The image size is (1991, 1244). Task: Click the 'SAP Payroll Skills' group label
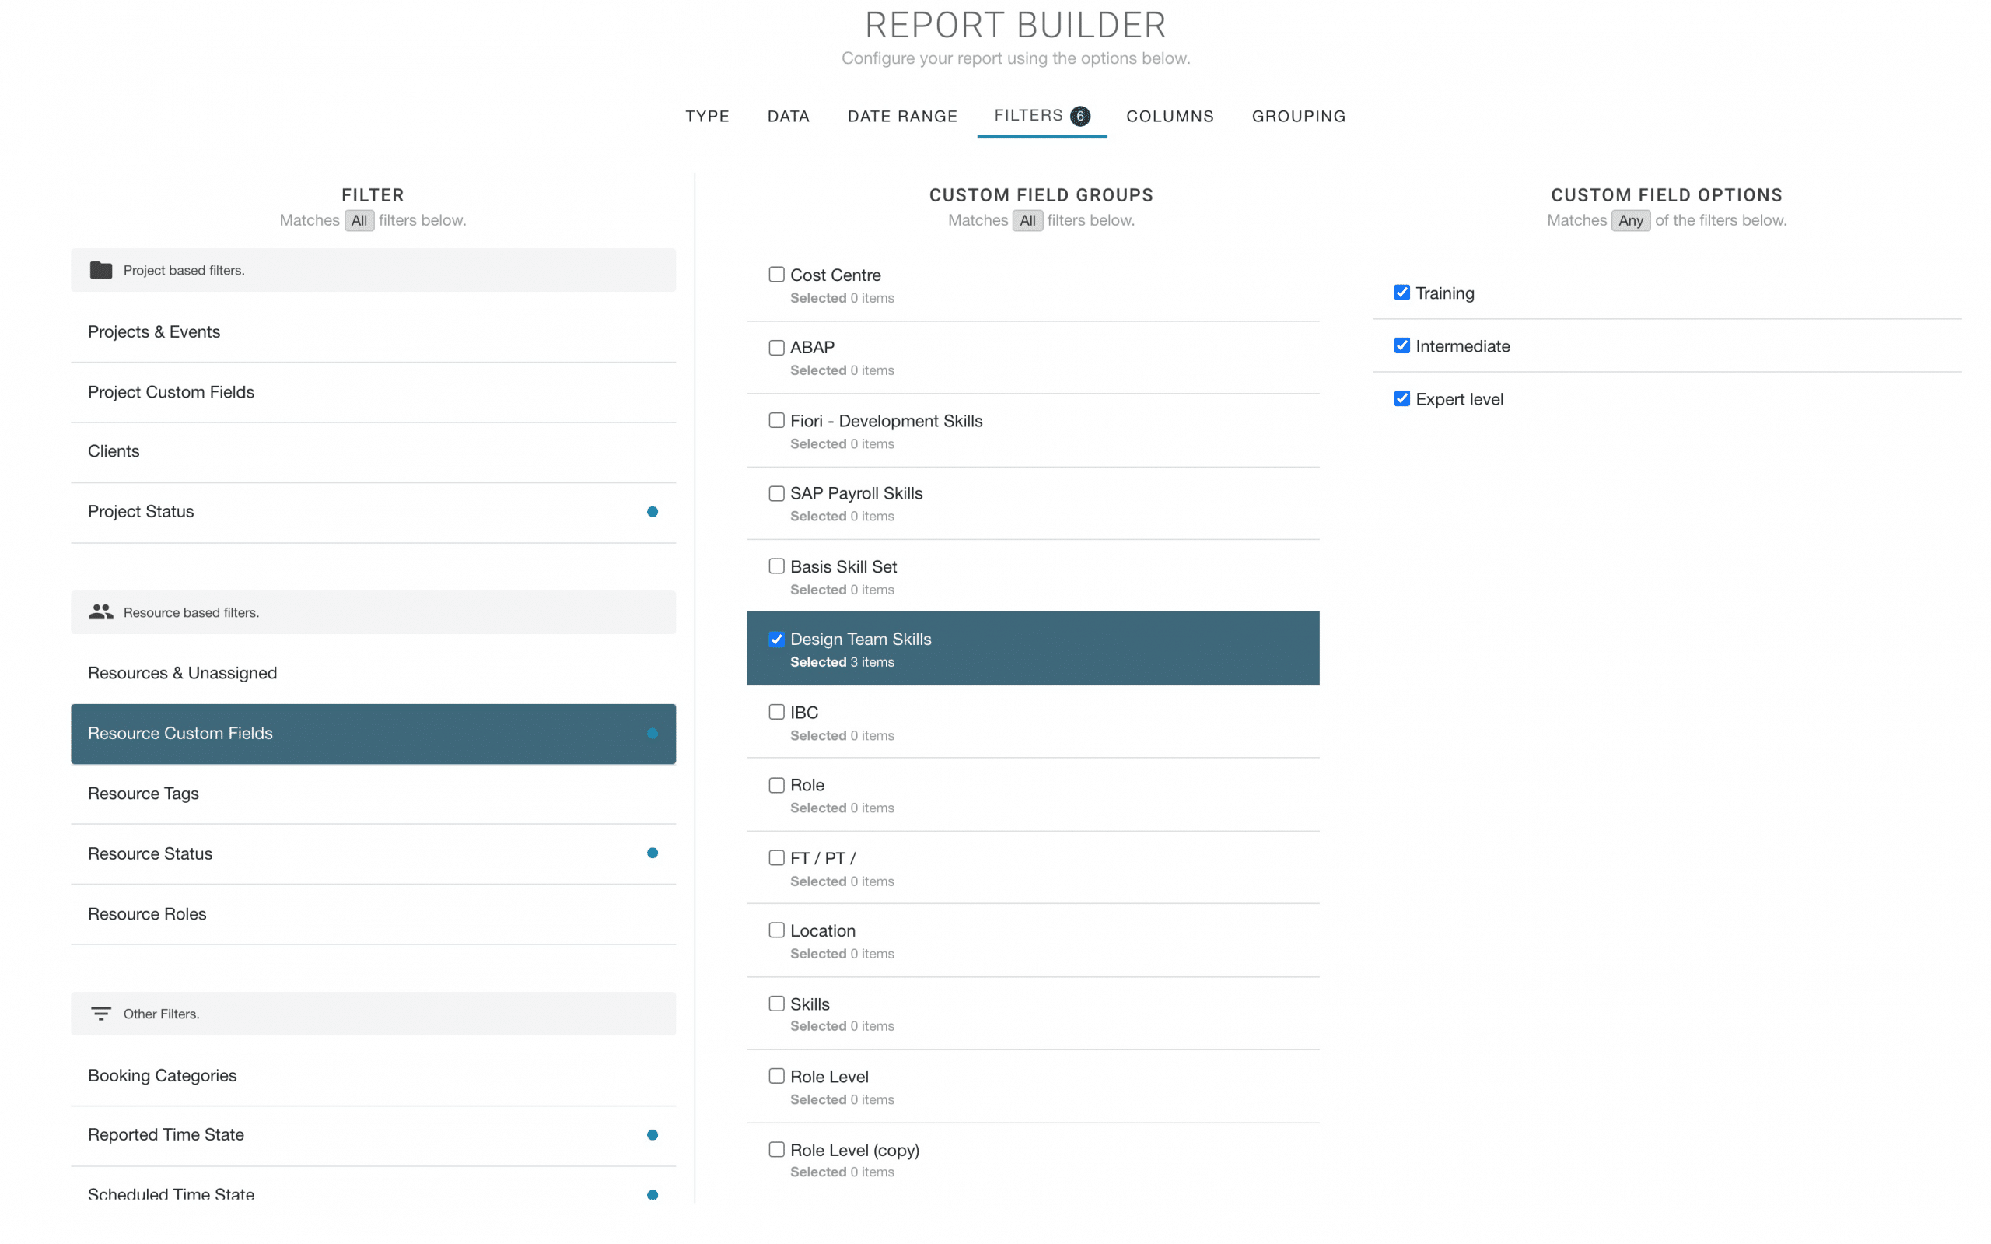856,494
